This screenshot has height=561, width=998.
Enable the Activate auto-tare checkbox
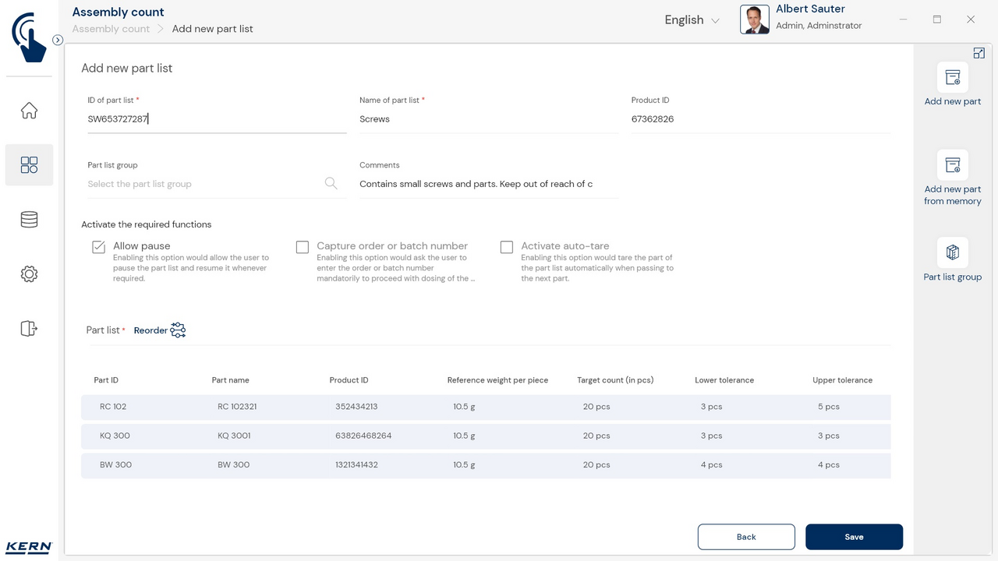(507, 247)
